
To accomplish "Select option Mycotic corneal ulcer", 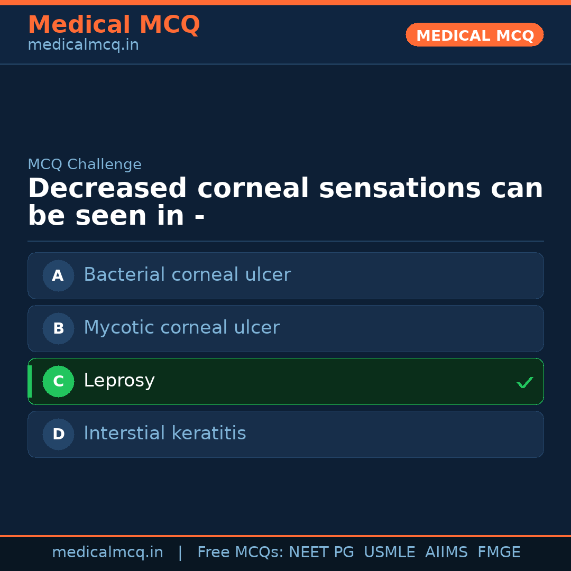I will pos(181,328).
